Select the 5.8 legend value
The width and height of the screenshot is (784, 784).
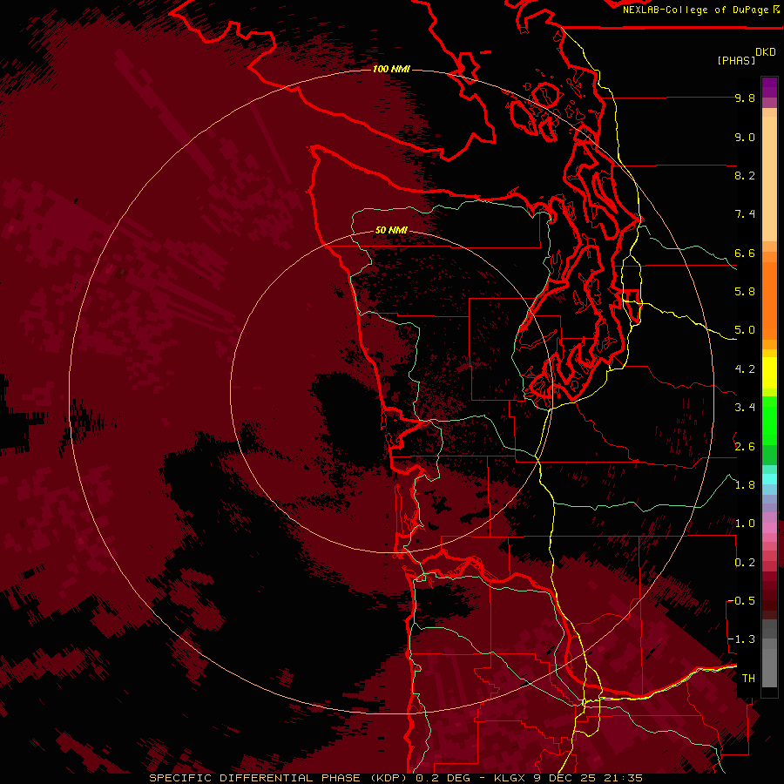pos(745,291)
